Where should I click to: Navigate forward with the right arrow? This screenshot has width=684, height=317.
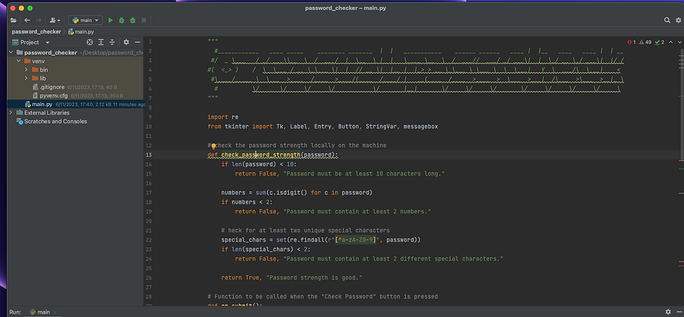[39, 20]
